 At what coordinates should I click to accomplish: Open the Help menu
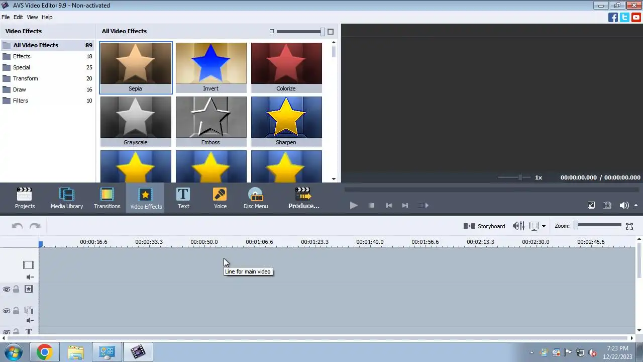pyautogui.click(x=47, y=17)
